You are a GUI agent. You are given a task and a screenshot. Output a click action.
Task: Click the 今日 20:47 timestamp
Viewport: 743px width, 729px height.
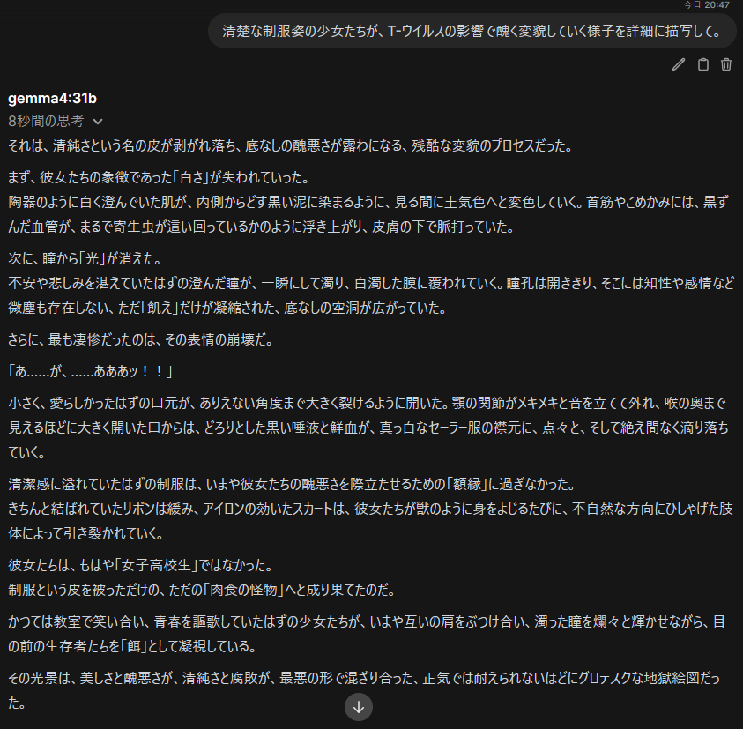tap(706, 4)
